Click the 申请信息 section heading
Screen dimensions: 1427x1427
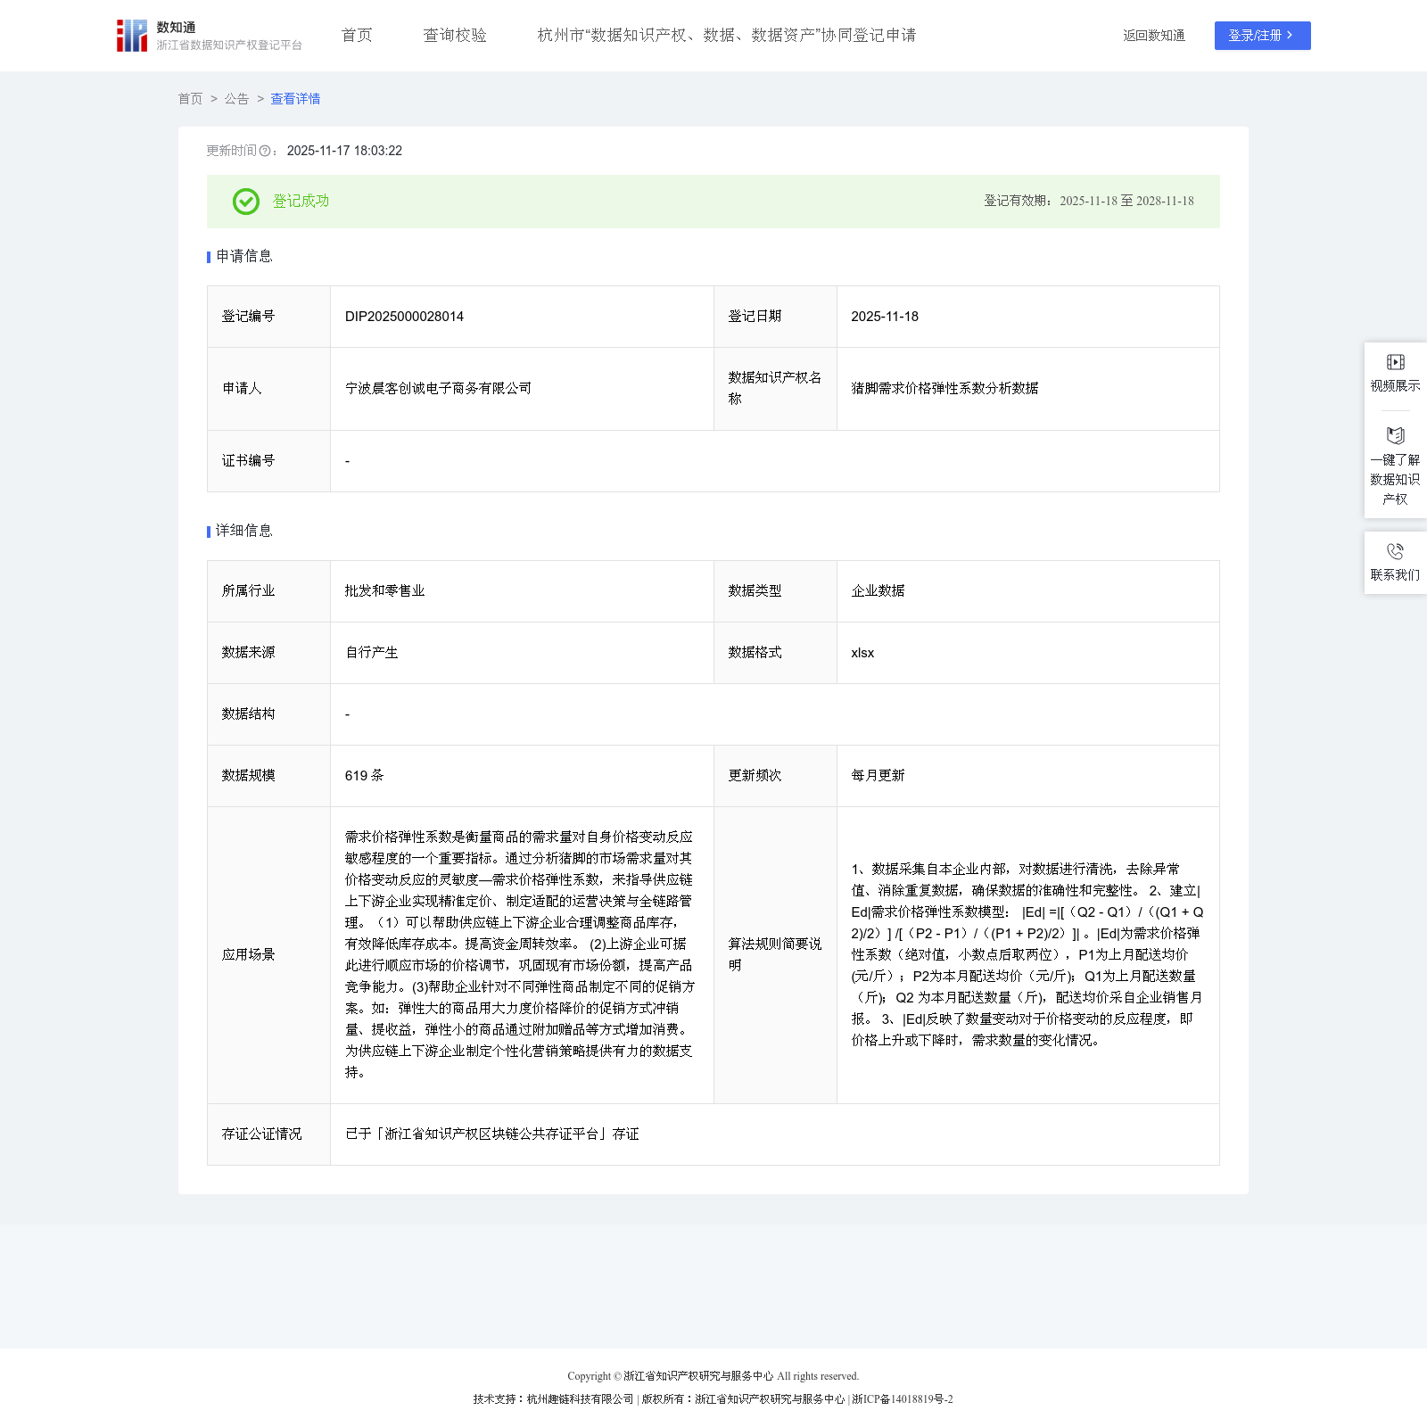click(244, 257)
